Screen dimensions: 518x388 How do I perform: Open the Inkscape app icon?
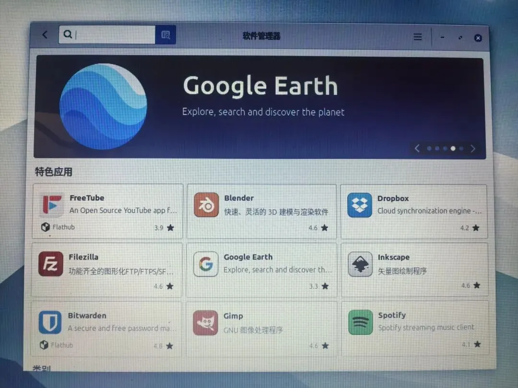pos(360,264)
